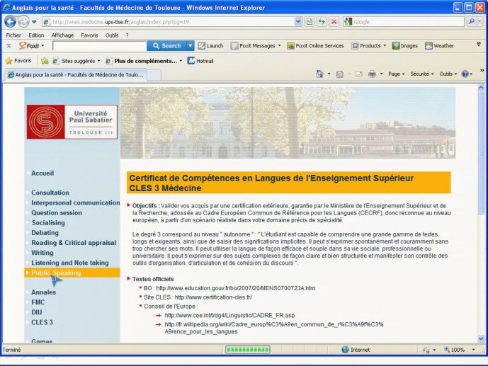Open the Outils menu in menu bar
Viewport: 488px width, 366px height.
click(112, 35)
